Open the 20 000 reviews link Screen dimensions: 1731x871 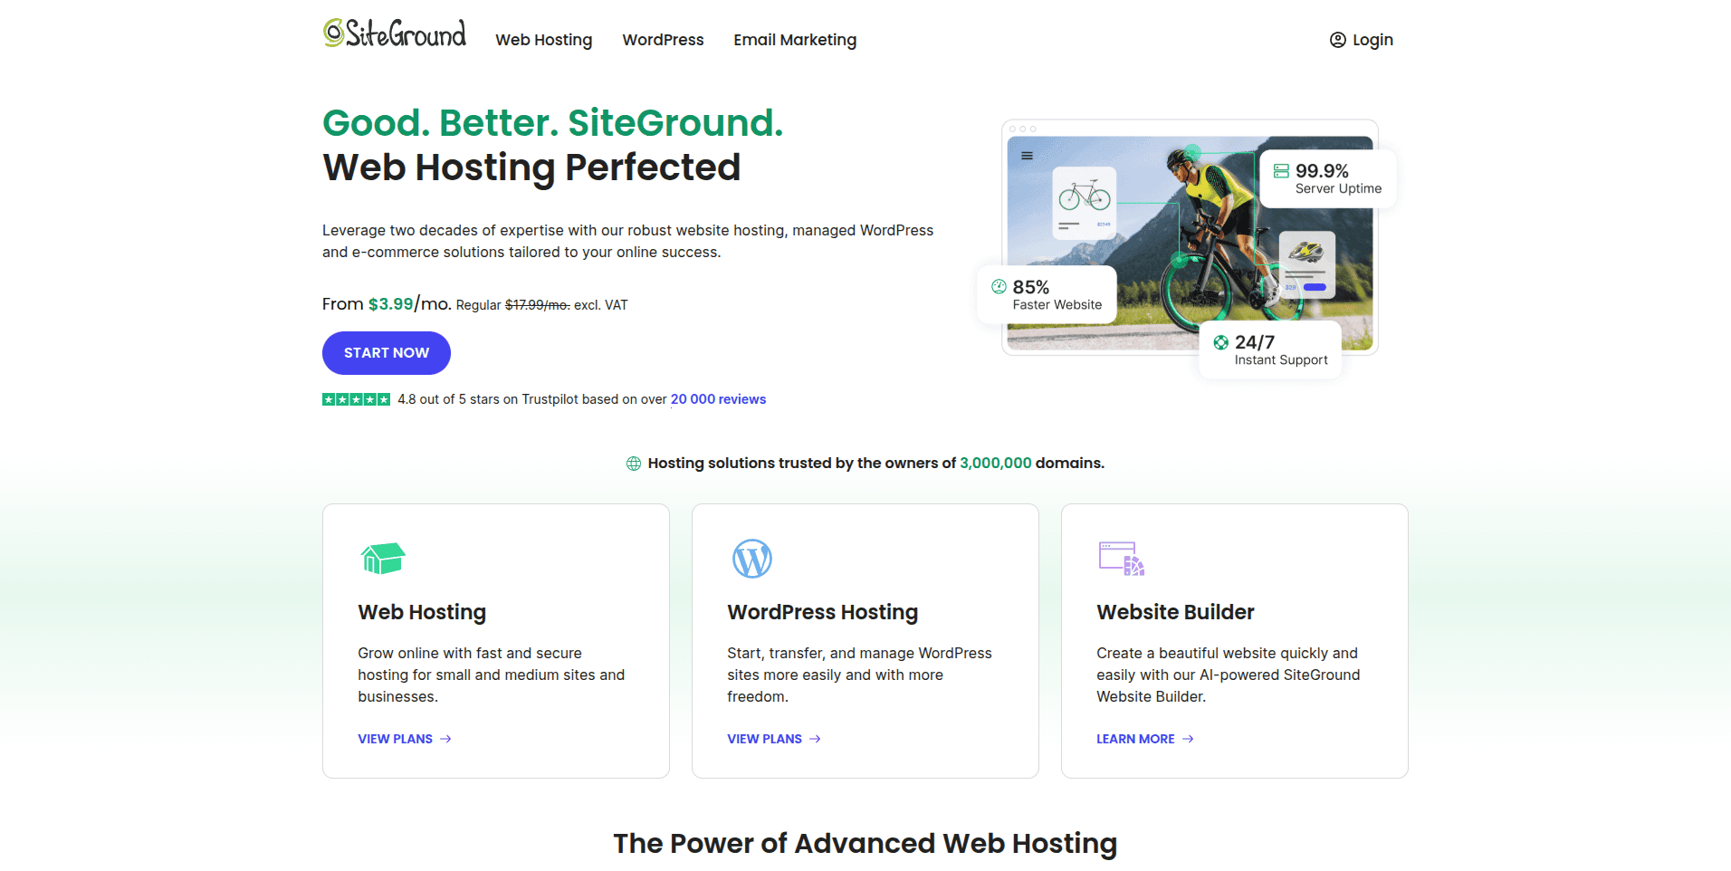[x=718, y=399]
